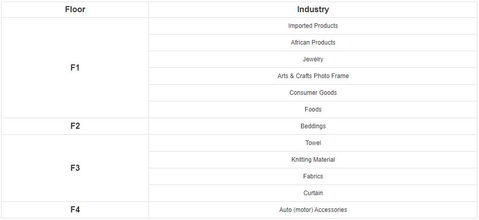
Task: Select the F3 floor cell
Action: [75, 168]
